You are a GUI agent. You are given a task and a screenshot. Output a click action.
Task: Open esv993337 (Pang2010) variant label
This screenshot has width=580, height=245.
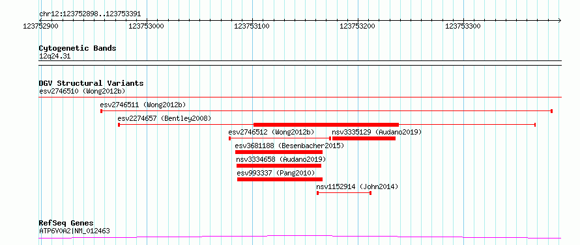276,173
